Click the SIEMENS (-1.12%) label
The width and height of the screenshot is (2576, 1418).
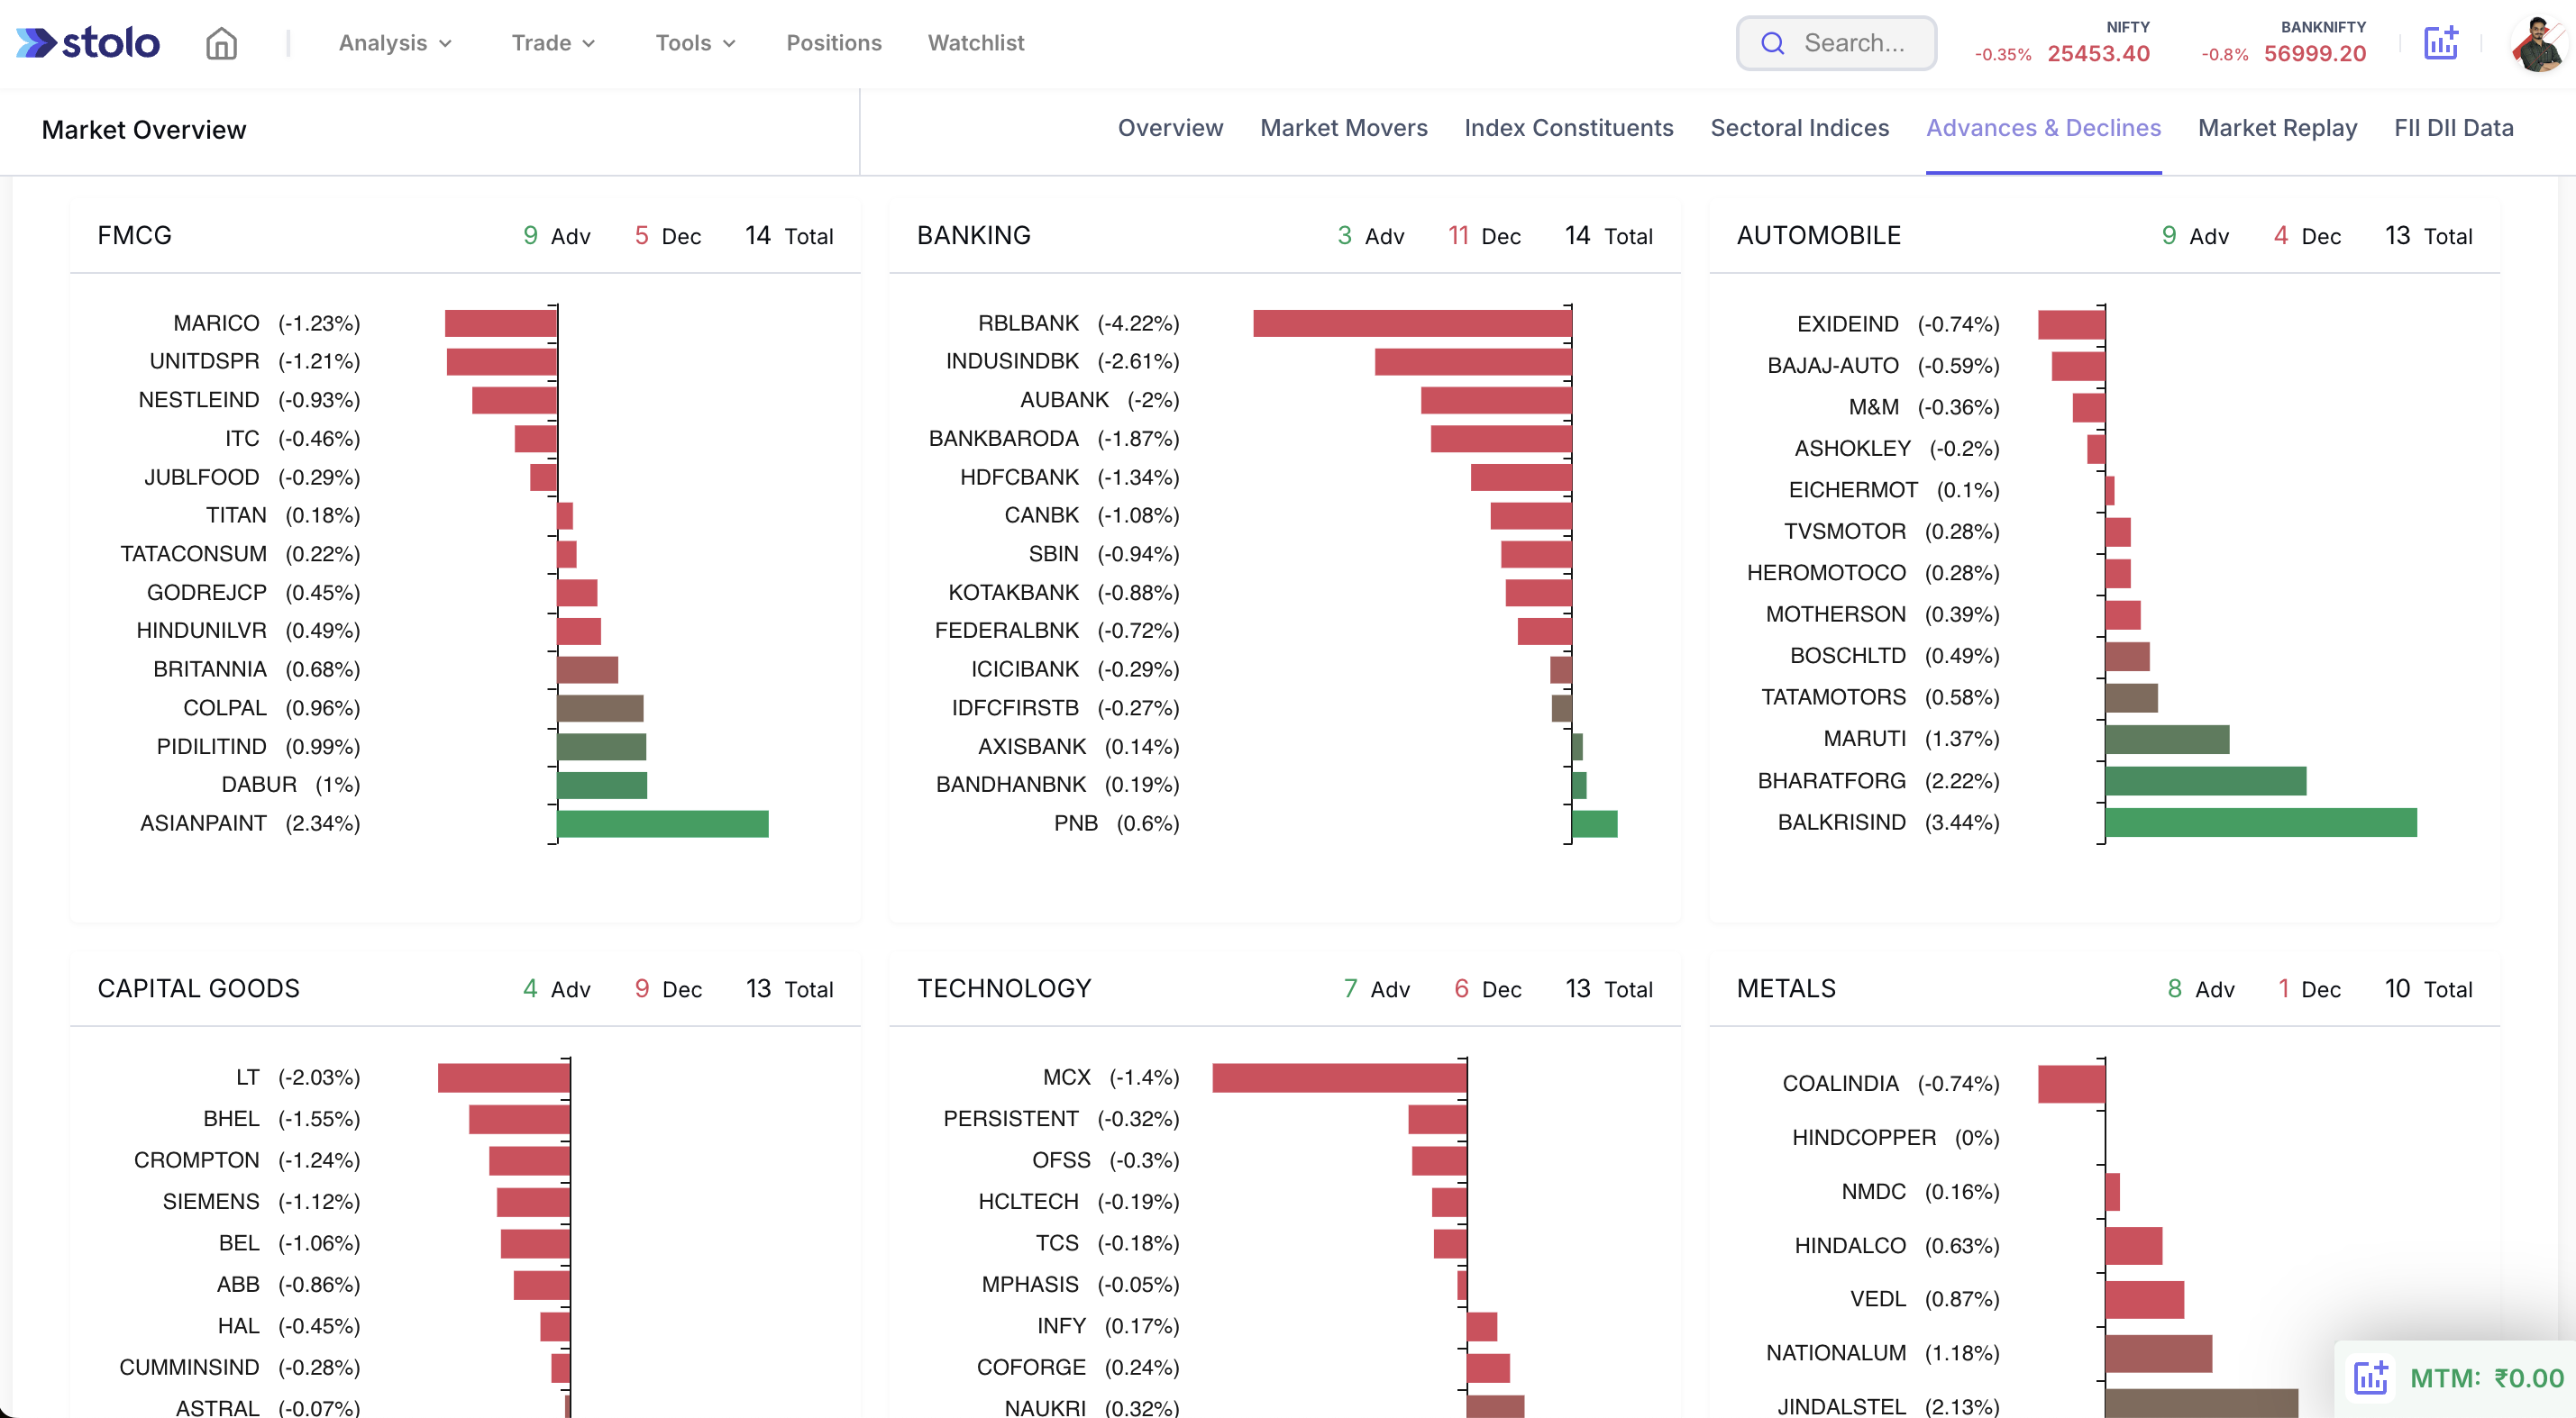click(x=261, y=1201)
